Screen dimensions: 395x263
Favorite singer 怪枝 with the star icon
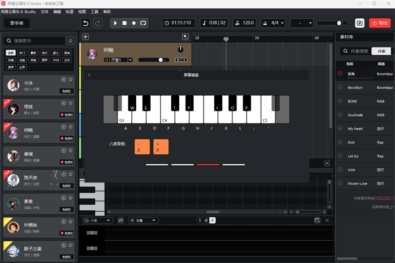click(x=71, y=103)
